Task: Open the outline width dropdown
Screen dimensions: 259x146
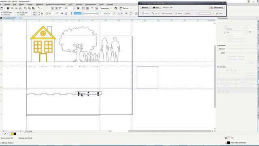Action: coord(83,13)
